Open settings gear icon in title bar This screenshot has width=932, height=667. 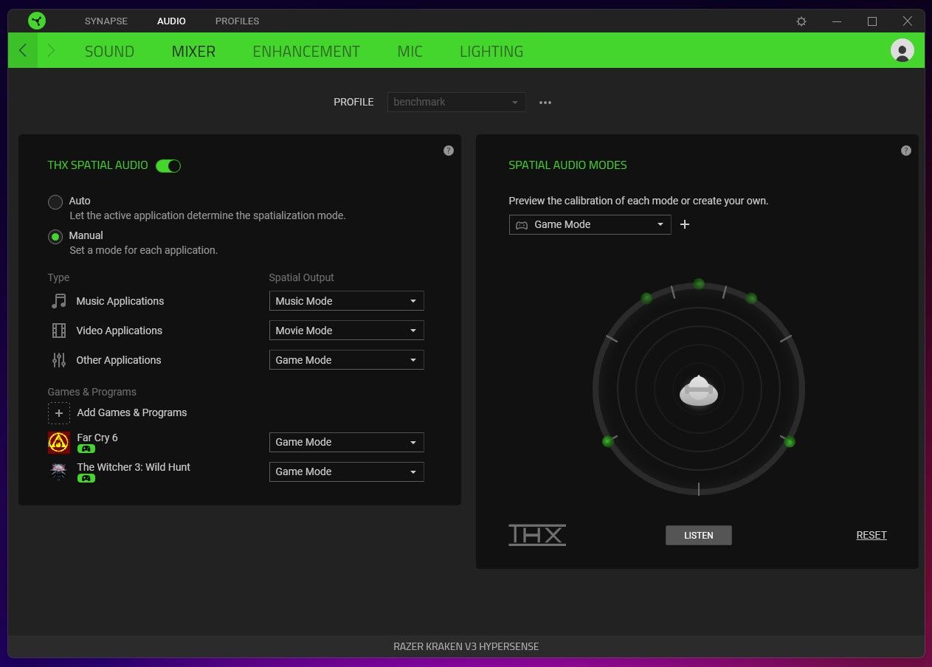tap(801, 21)
